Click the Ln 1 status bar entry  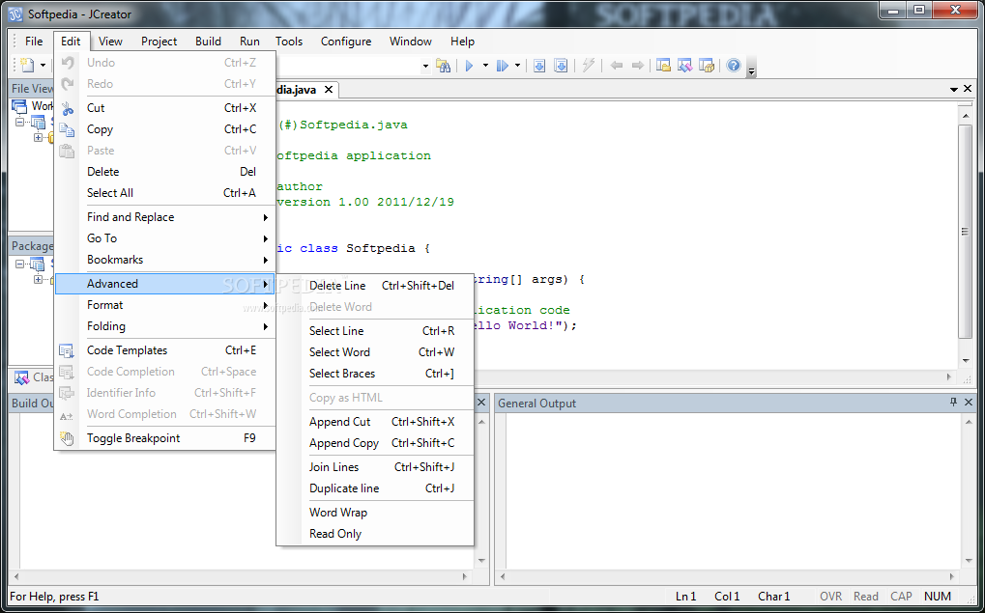[x=686, y=596]
